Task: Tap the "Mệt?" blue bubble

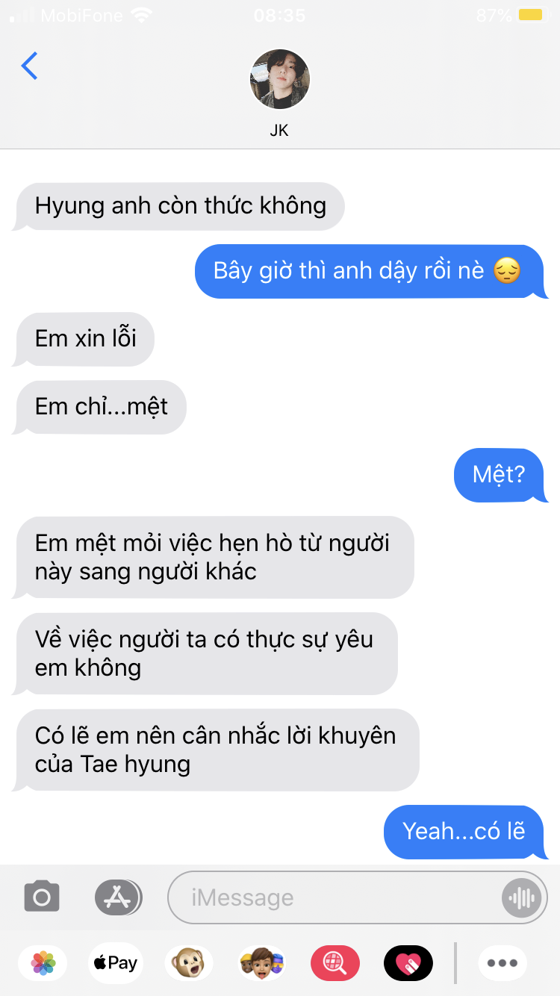Action: [500, 474]
